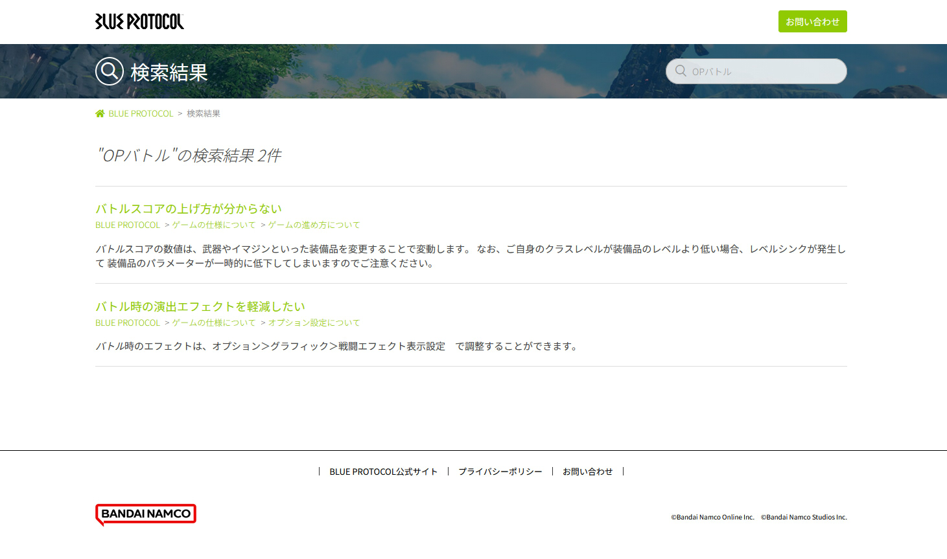The height and width of the screenshot is (559, 947).
Task: Open バトルスコアの上げ方が分からない article
Action: pos(189,209)
